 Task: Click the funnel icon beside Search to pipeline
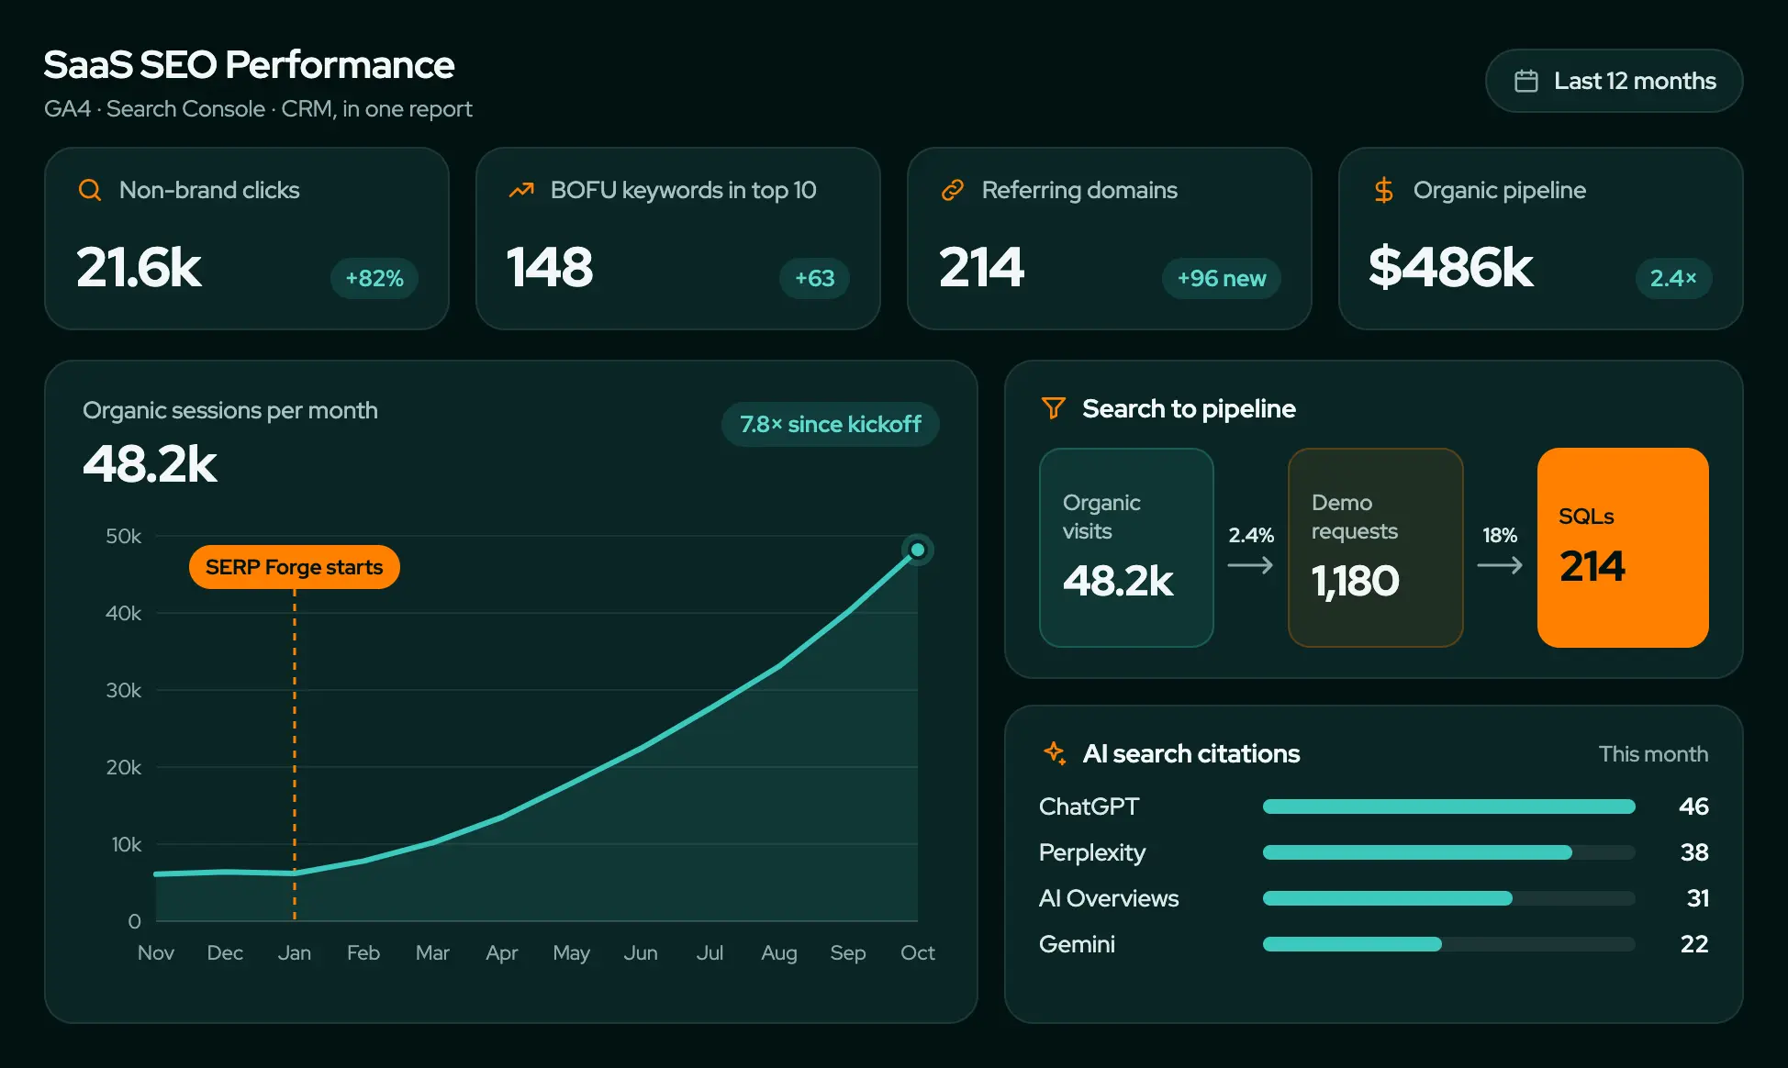click(x=1054, y=408)
